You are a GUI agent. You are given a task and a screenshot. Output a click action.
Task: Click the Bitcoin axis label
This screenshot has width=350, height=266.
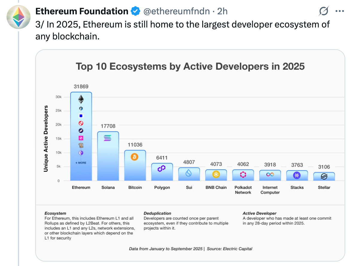click(135, 187)
